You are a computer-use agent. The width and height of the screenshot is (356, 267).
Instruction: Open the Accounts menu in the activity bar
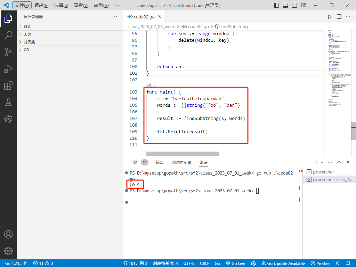point(8,234)
